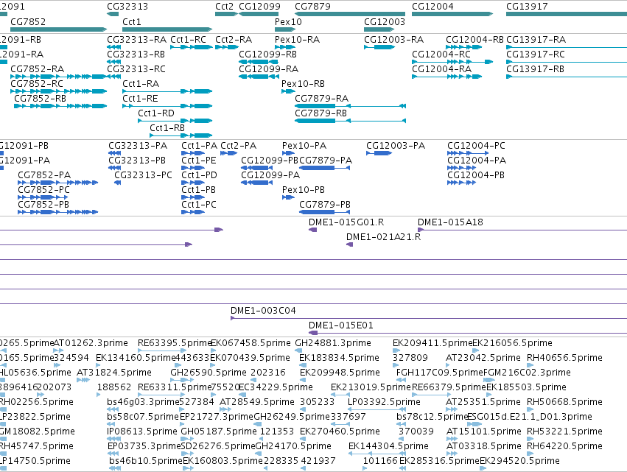This screenshot has height=472, width=627.
Task: Select the Cct2 gene label
Action: pos(224,7)
